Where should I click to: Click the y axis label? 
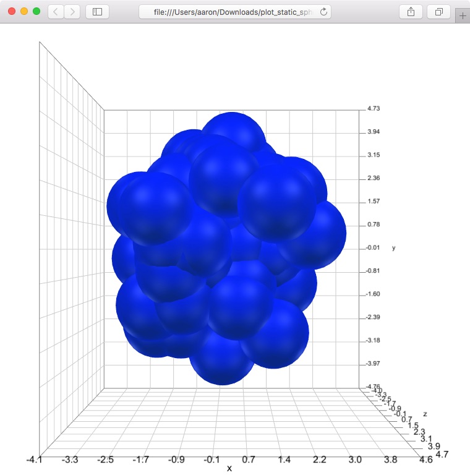tap(394, 248)
